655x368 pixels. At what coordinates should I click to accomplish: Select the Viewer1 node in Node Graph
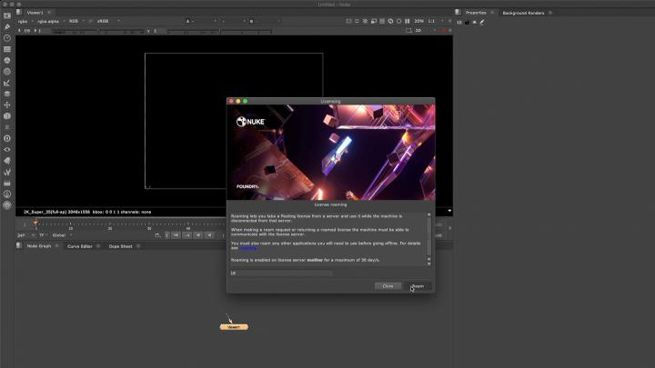click(x=234, y=326)
